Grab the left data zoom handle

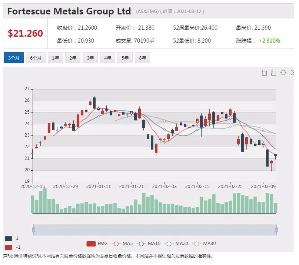(x=34, y=230)
